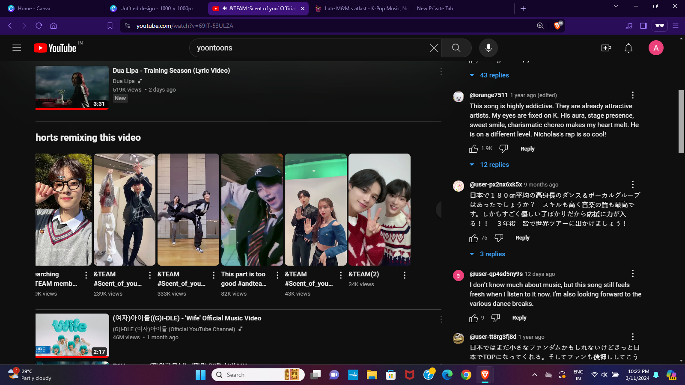Open the browser main menu icon

click(676, 26)
